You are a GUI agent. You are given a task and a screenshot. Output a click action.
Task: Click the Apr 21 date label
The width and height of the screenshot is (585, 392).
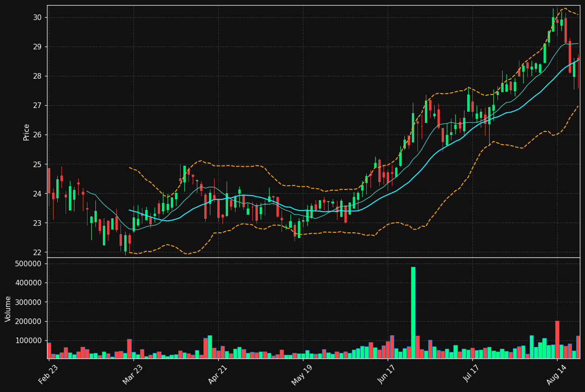click(217, 374)
